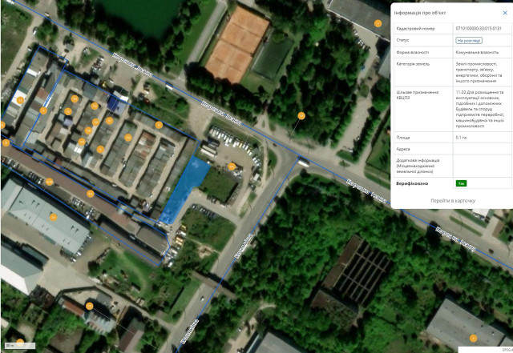Close the object information panel
This screenshot has width=513, height=353.
click(504, 13)
